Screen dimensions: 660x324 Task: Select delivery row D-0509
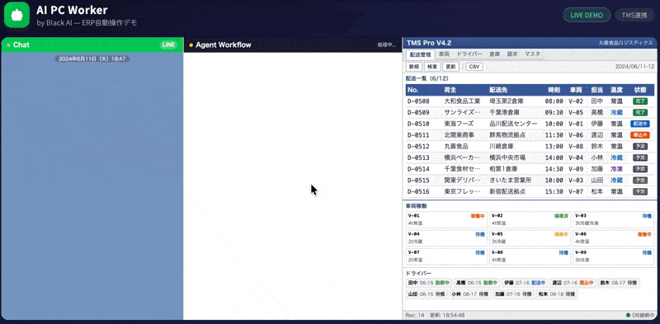[530, 113]
